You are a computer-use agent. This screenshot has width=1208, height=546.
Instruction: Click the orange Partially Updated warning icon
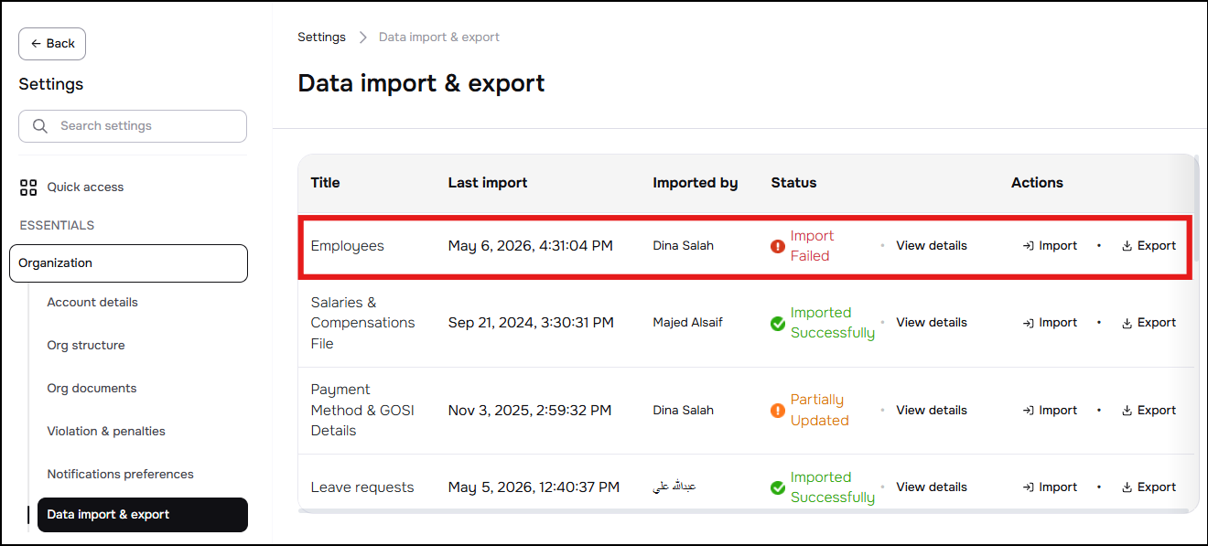(x=778, y=411)
